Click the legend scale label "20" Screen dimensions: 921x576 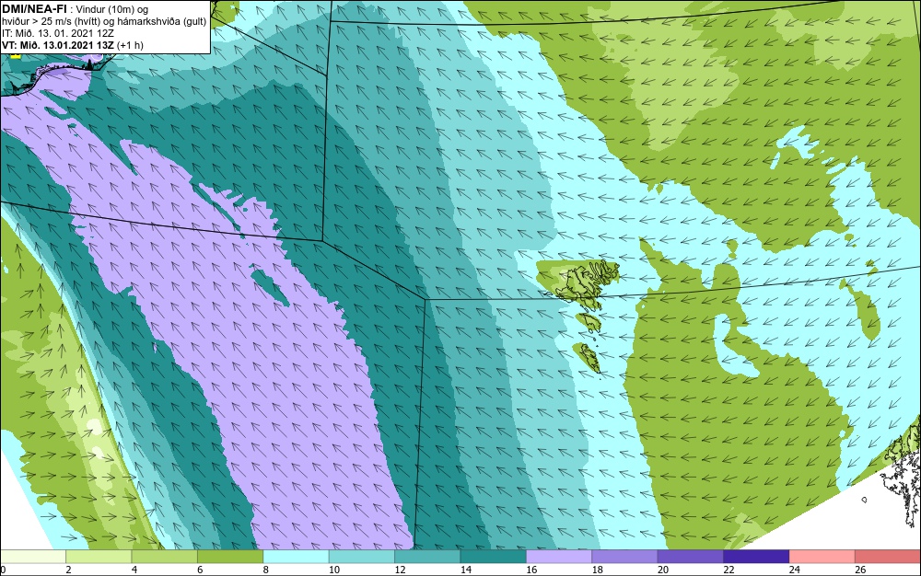coord(663,570)
